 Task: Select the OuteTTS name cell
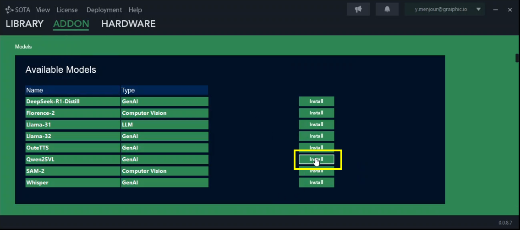73,148
